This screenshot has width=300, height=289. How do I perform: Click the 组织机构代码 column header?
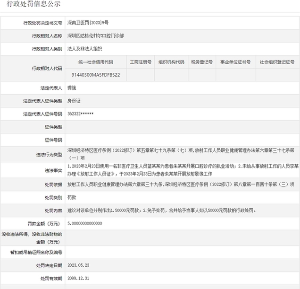point(171,62)
